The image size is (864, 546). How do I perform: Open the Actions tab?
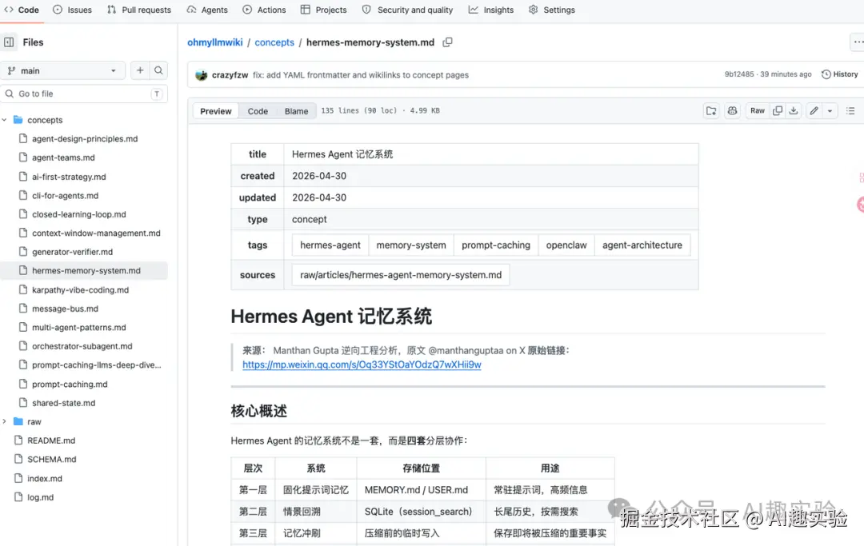point(265,10)
